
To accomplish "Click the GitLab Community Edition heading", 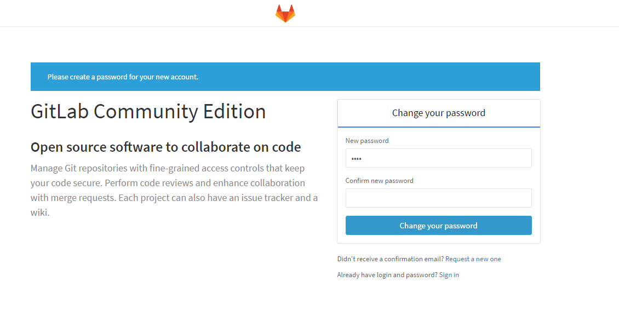I will point(148,112).
